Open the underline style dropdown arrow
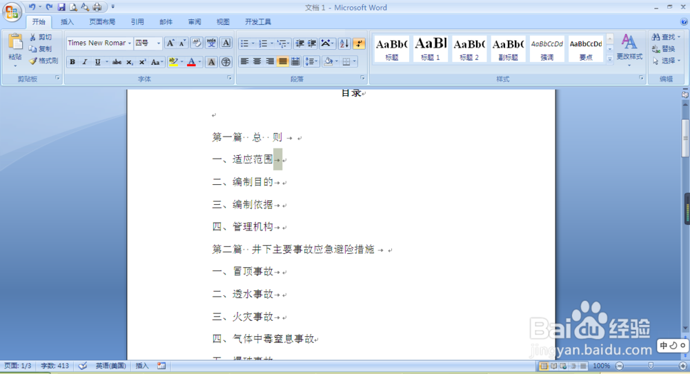 pos(106,62)
